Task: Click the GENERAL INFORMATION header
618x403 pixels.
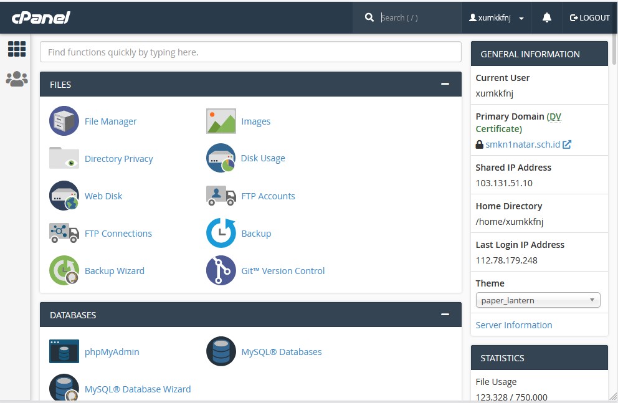Action: coord(539,54)
